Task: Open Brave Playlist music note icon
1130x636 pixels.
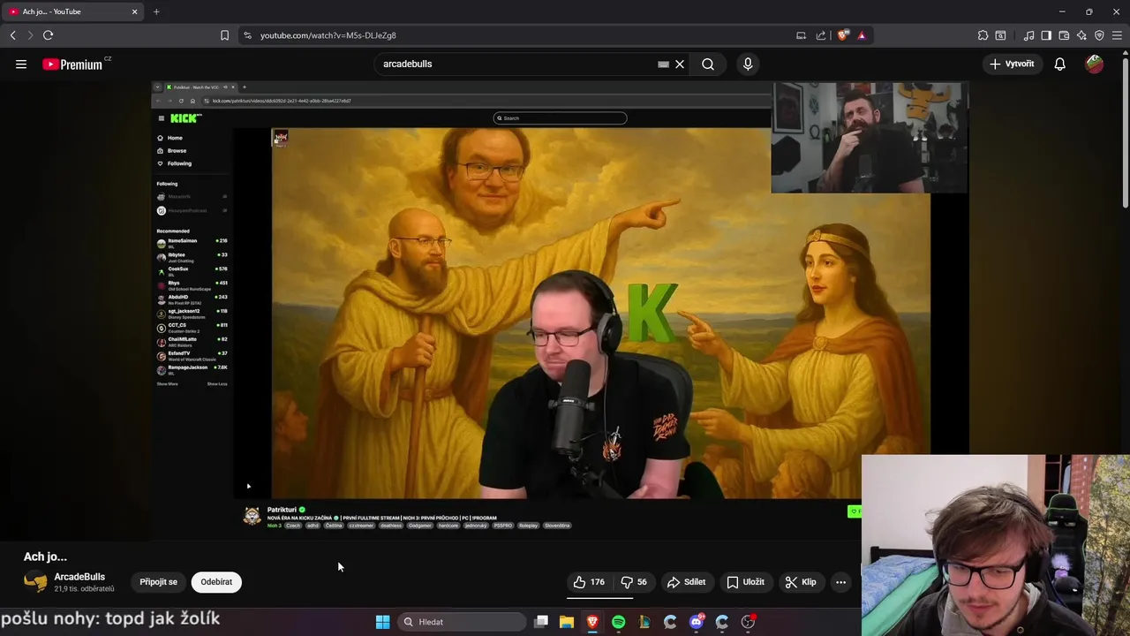Action: tap(1028, 35)
